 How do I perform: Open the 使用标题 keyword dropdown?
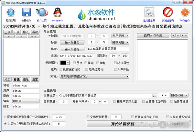pyautogui.click(x=120, y=36)
